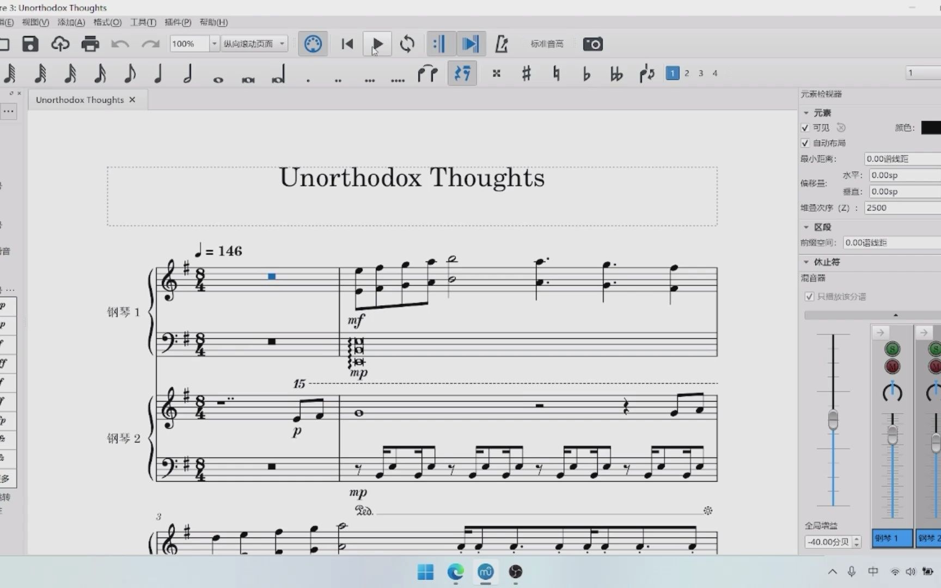This screenshot has height=588, width=941.
Task: Toggle the rest input button
Action: point(462,73)
